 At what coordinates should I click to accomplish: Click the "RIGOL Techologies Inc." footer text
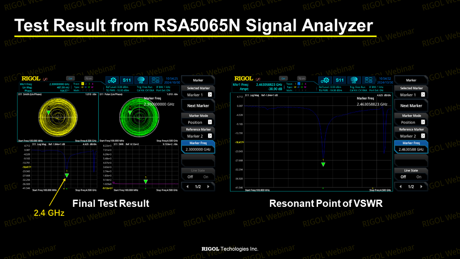click(230, 249)
